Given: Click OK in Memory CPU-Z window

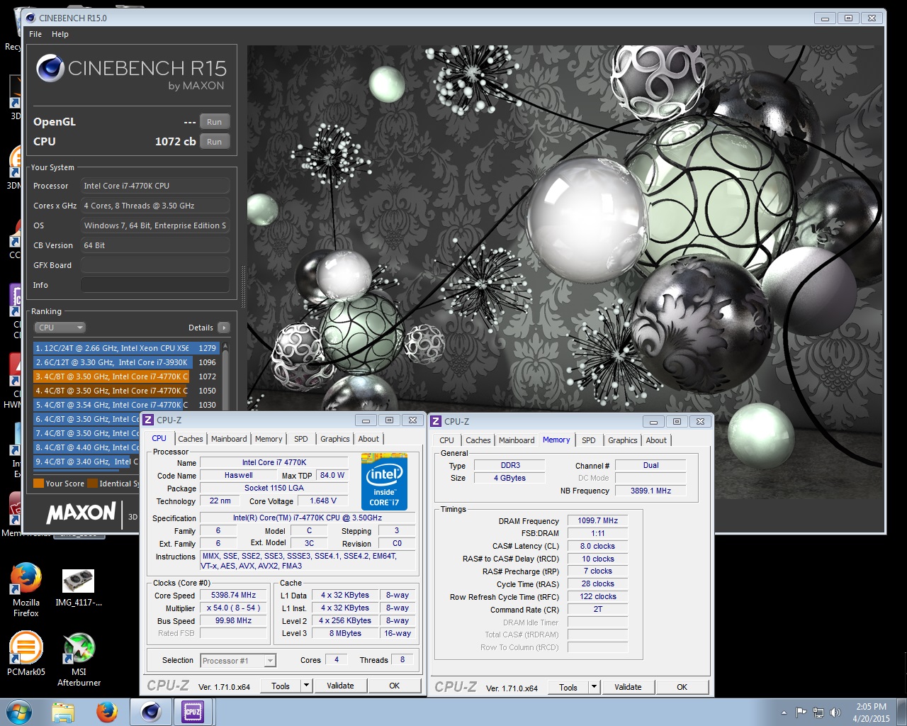Looking at the screenshot, I should click(x=682, y=687).
